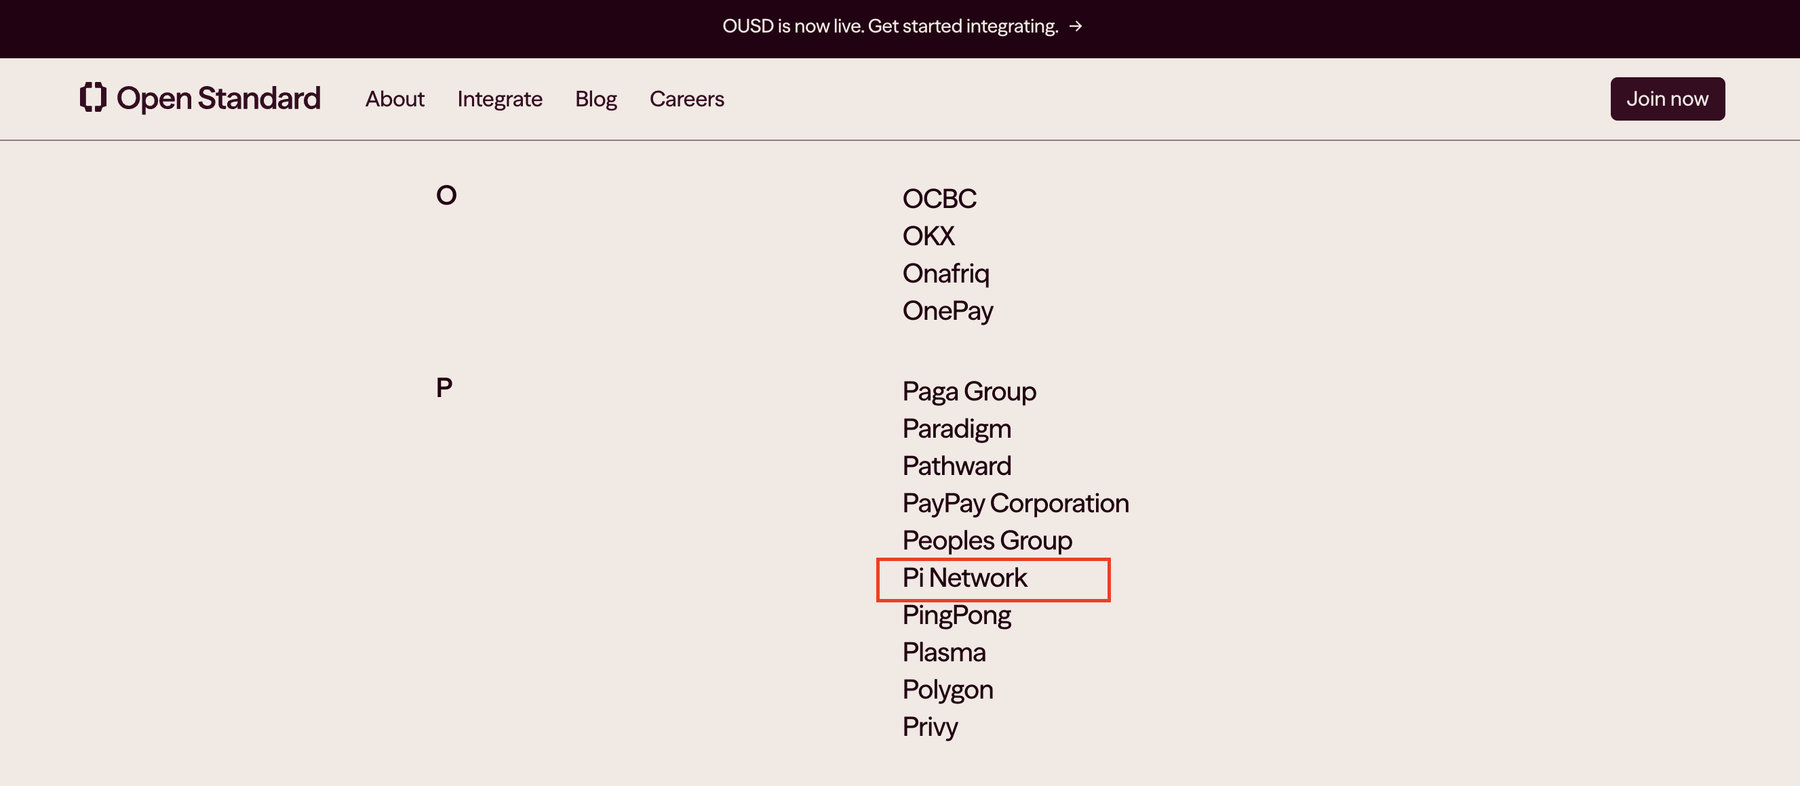Select Paradigm entry

tap(956, 429)
